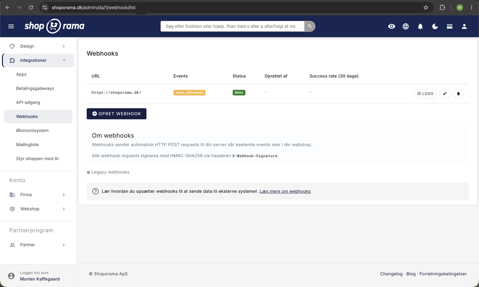Toggle dark mode moon icon
Viewport: 479px width, 287px height.
coord(435,26)
